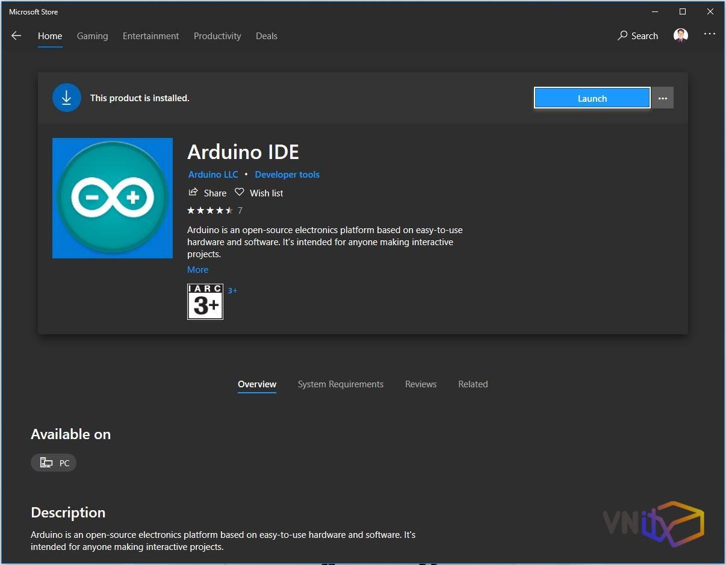The height and width of the screenshot is (565, 726).
Task: Open the Developer tools category link
Action: point(287,175)
